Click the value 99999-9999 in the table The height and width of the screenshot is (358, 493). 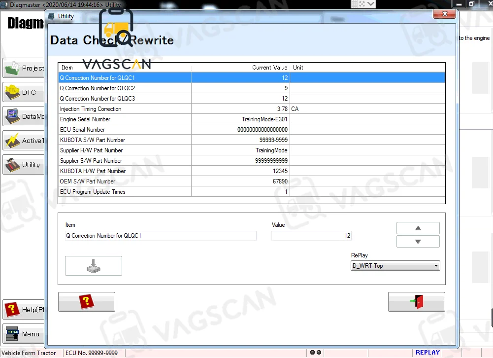pyautogui.click(x=273, y=140)
